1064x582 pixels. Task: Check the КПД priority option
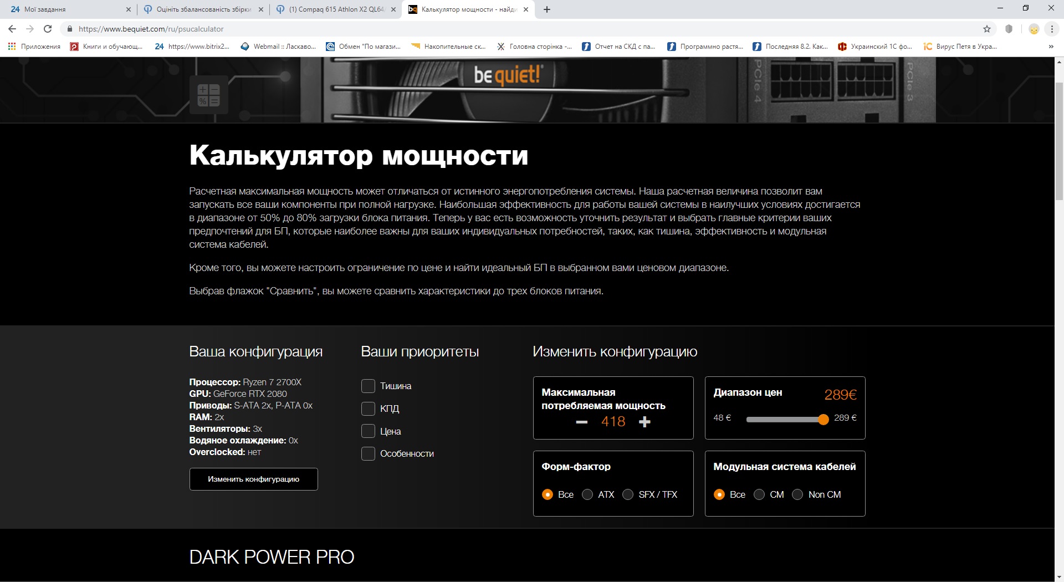click(368, 409)
